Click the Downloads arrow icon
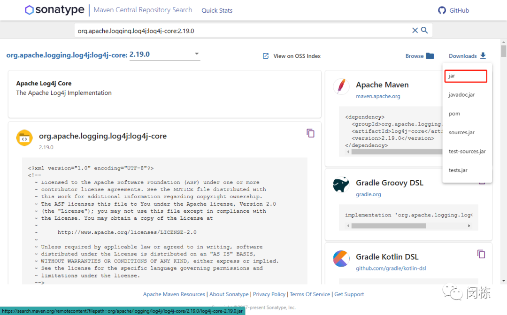Screen dimensions: 507x315 483,55
